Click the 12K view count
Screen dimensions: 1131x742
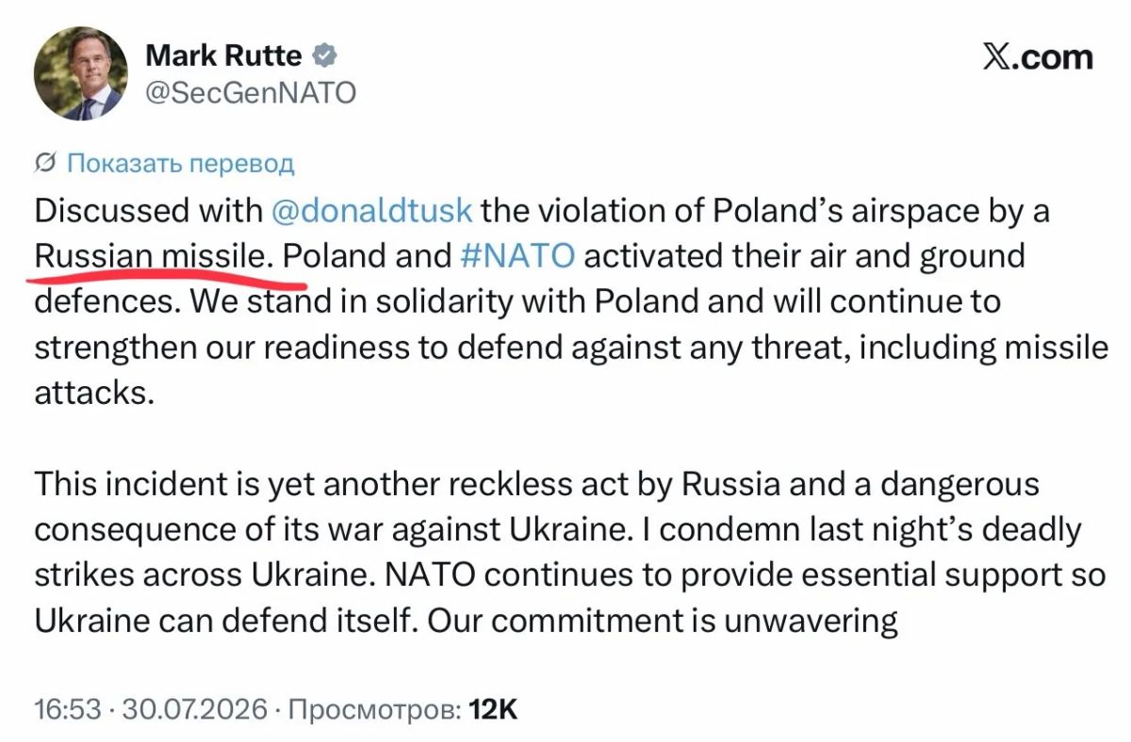(x=493, y=708)
